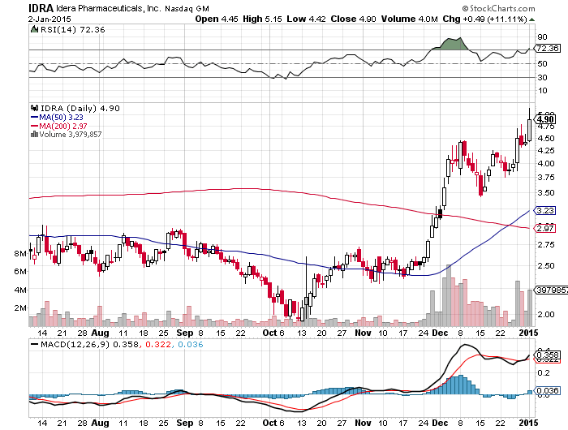Image resolution: width=568 pixels, height=430 pixels.
Task: Click the Dec label on MACD panel axis
Action: tap(440, 423)
